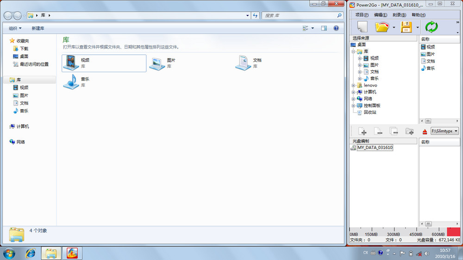Image resolution: width=463 pixels, height=260 pixels.
Task: Select 最近访问的位置 in favorites sidebar
Action: pyautogui.click(x=34, y=64)
